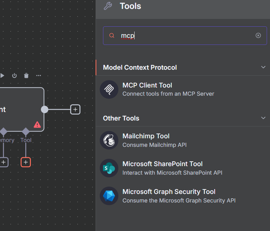270x231 pixels.
Task: Click the Tool connector diamond
Action: click(x=26, y=132)
